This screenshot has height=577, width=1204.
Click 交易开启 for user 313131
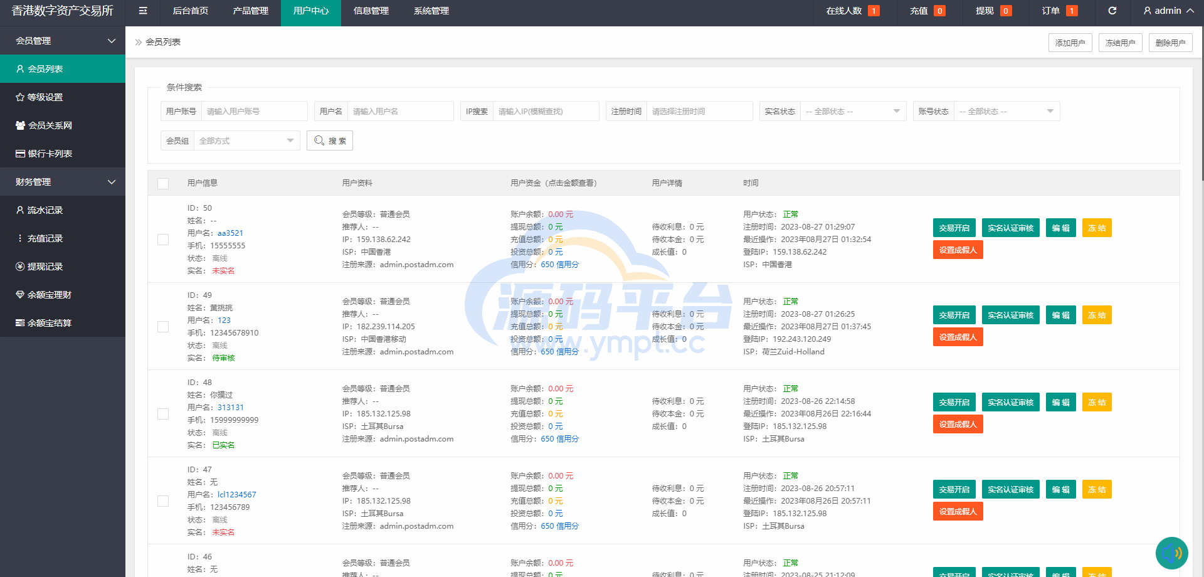click(954, 402)
